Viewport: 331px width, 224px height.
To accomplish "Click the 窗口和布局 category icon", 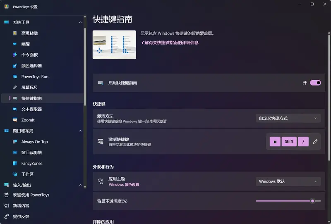I will [x=7, y=131].
